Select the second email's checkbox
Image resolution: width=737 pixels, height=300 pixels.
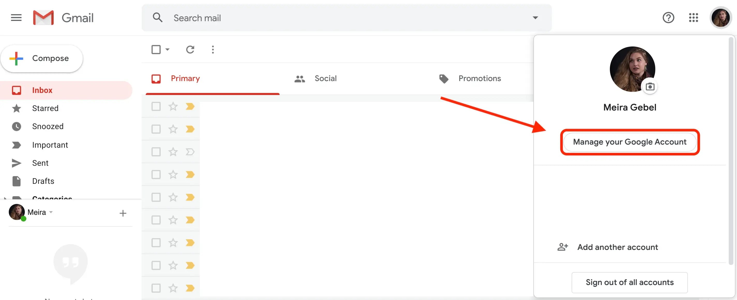[156, 129]
